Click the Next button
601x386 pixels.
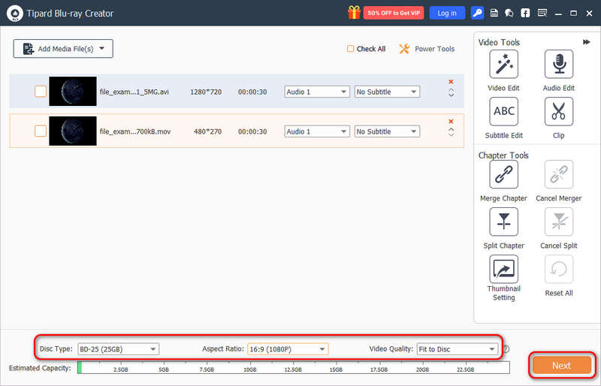[x=561, y=365]
